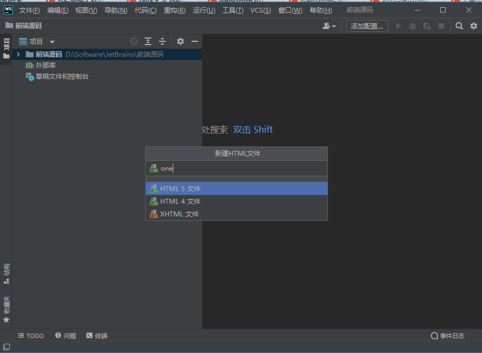The width and height of the screenshot is (482, 353).
Task: Open the 代码(C) menu
Action: (x=145, y=10)
